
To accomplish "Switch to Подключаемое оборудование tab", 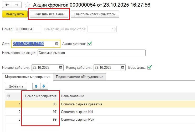I will tap(80, 77).
